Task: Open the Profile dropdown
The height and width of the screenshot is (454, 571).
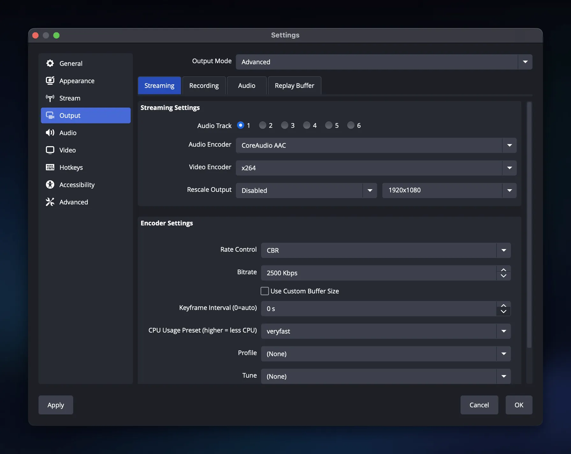Action: (386, 354)
